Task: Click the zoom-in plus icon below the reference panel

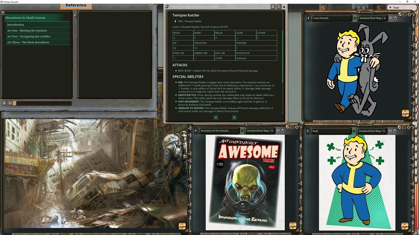Action: (4, 103)
